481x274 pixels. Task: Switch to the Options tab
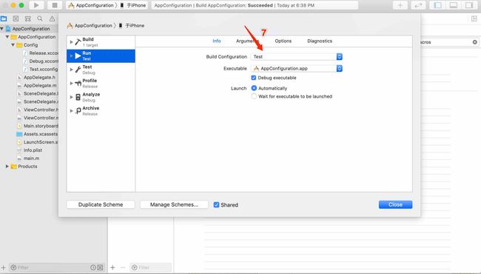283,41
